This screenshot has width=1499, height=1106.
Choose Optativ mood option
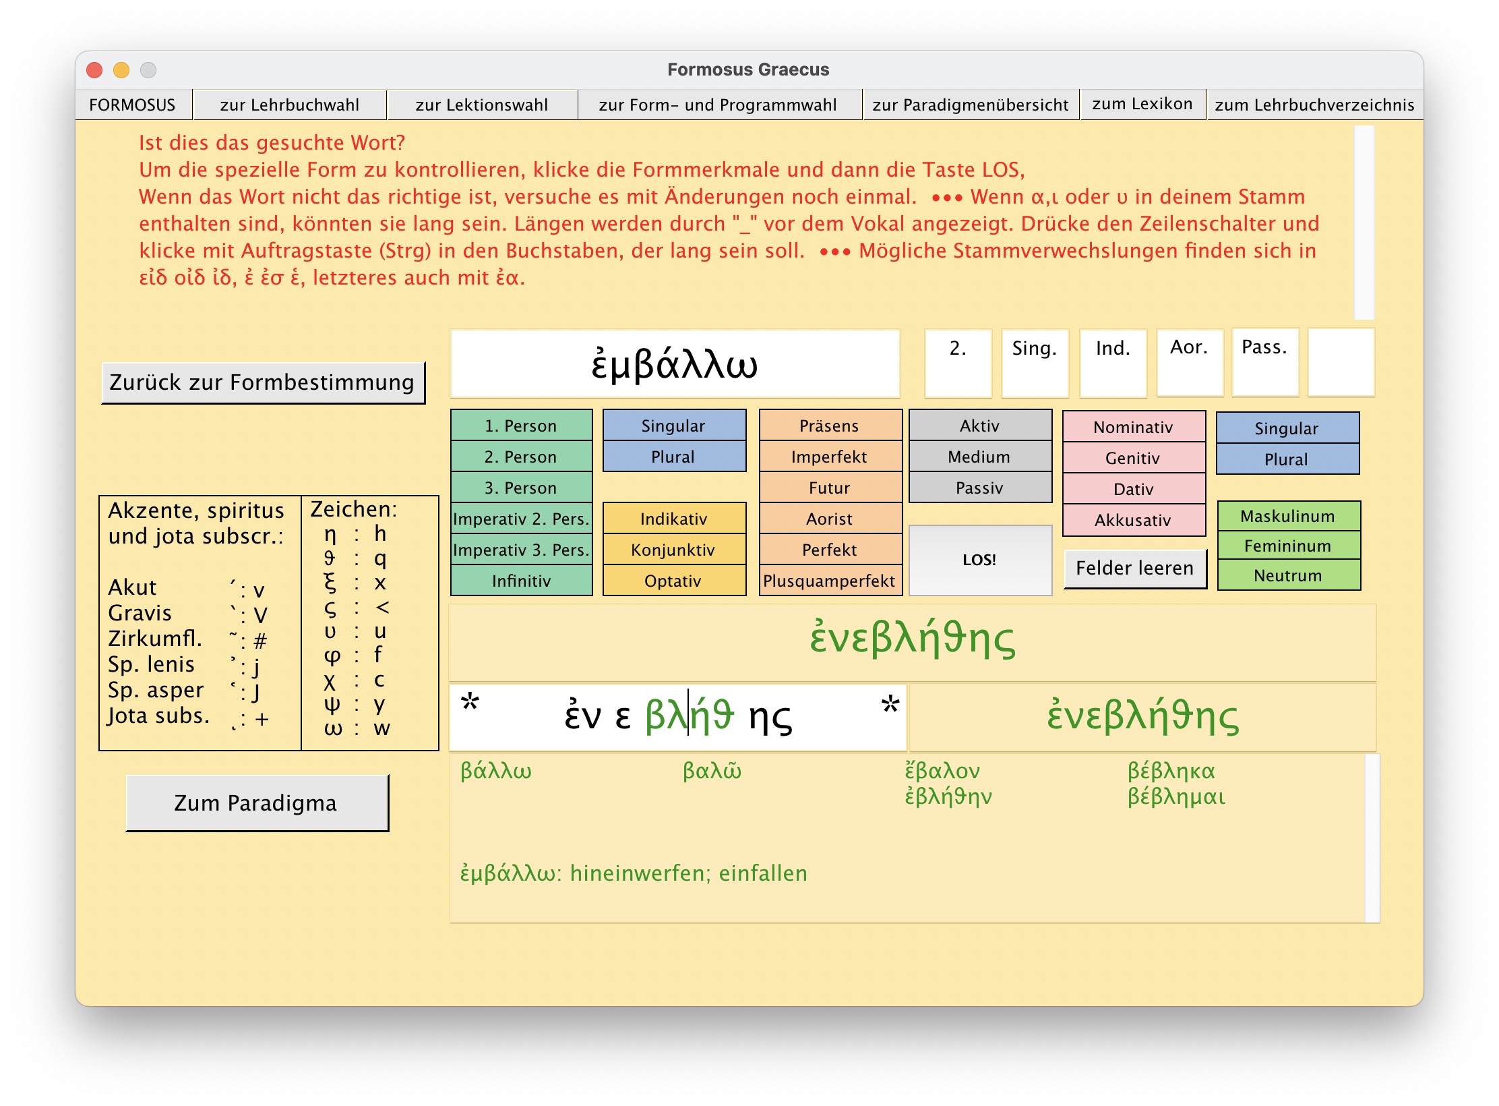coord(673,581)
